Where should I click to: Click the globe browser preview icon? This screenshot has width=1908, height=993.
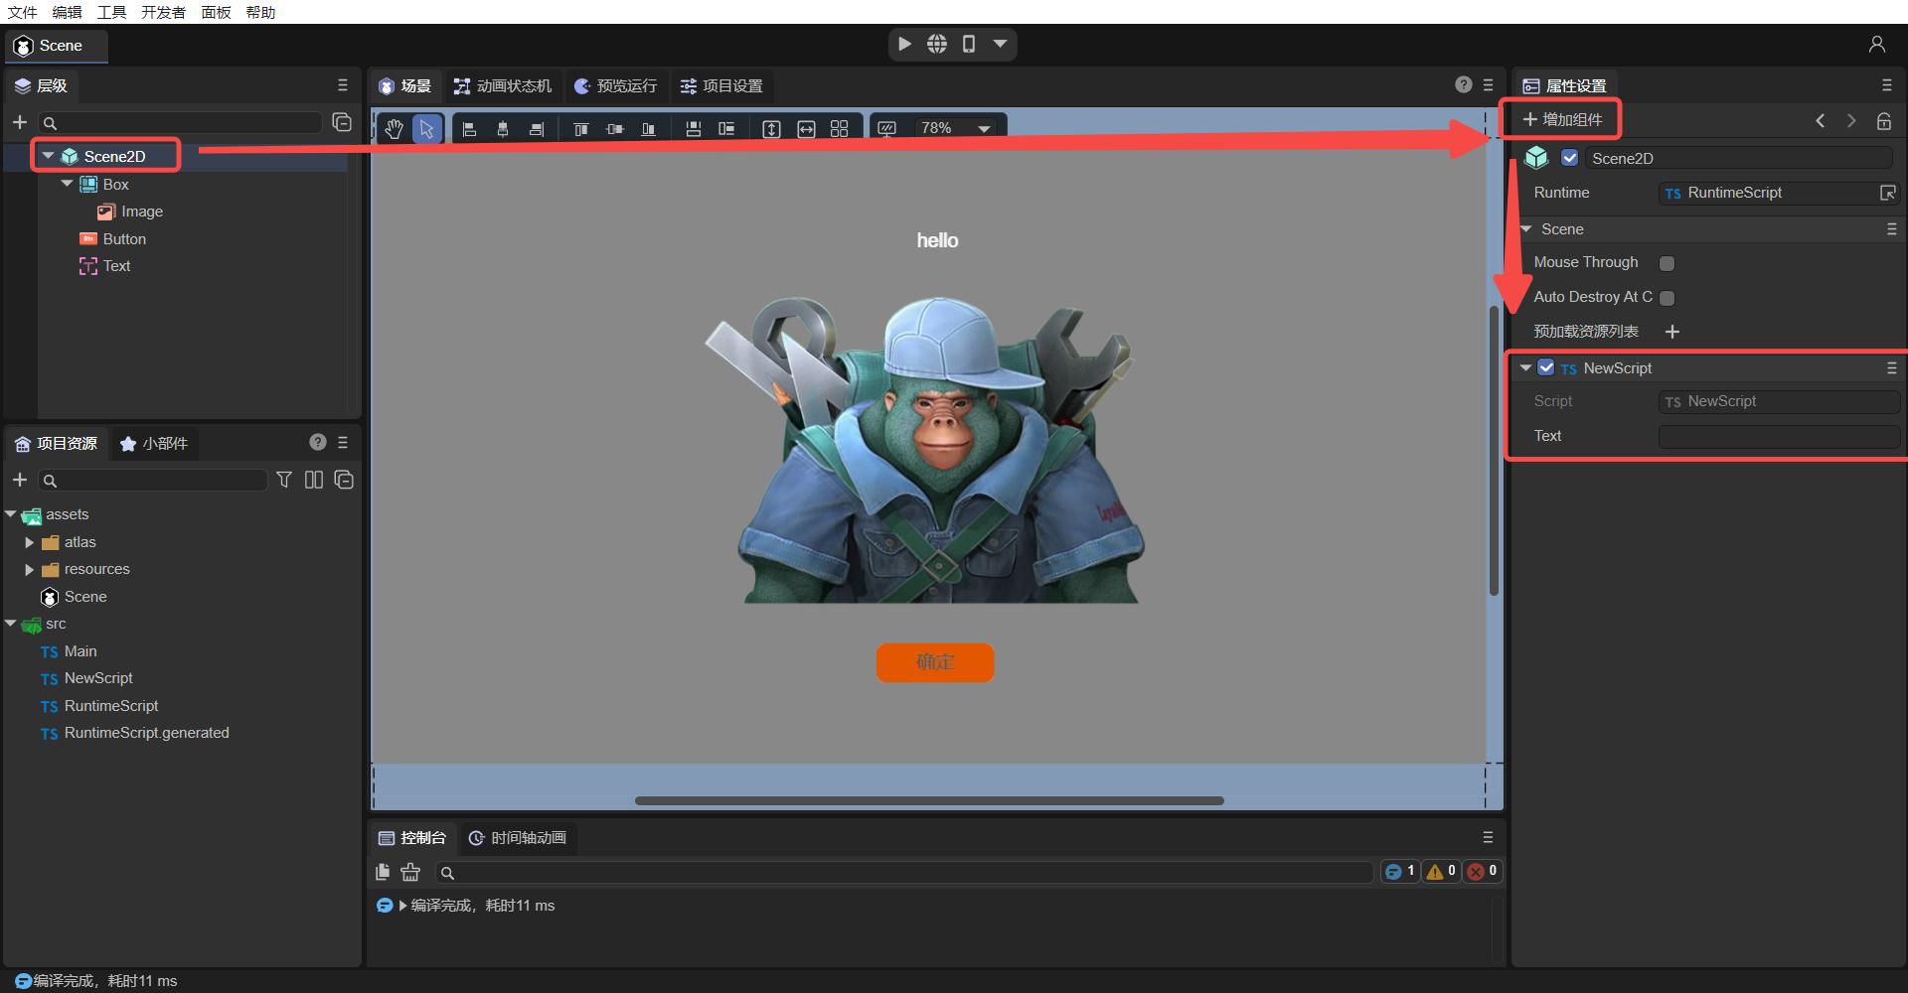(937, 44)
